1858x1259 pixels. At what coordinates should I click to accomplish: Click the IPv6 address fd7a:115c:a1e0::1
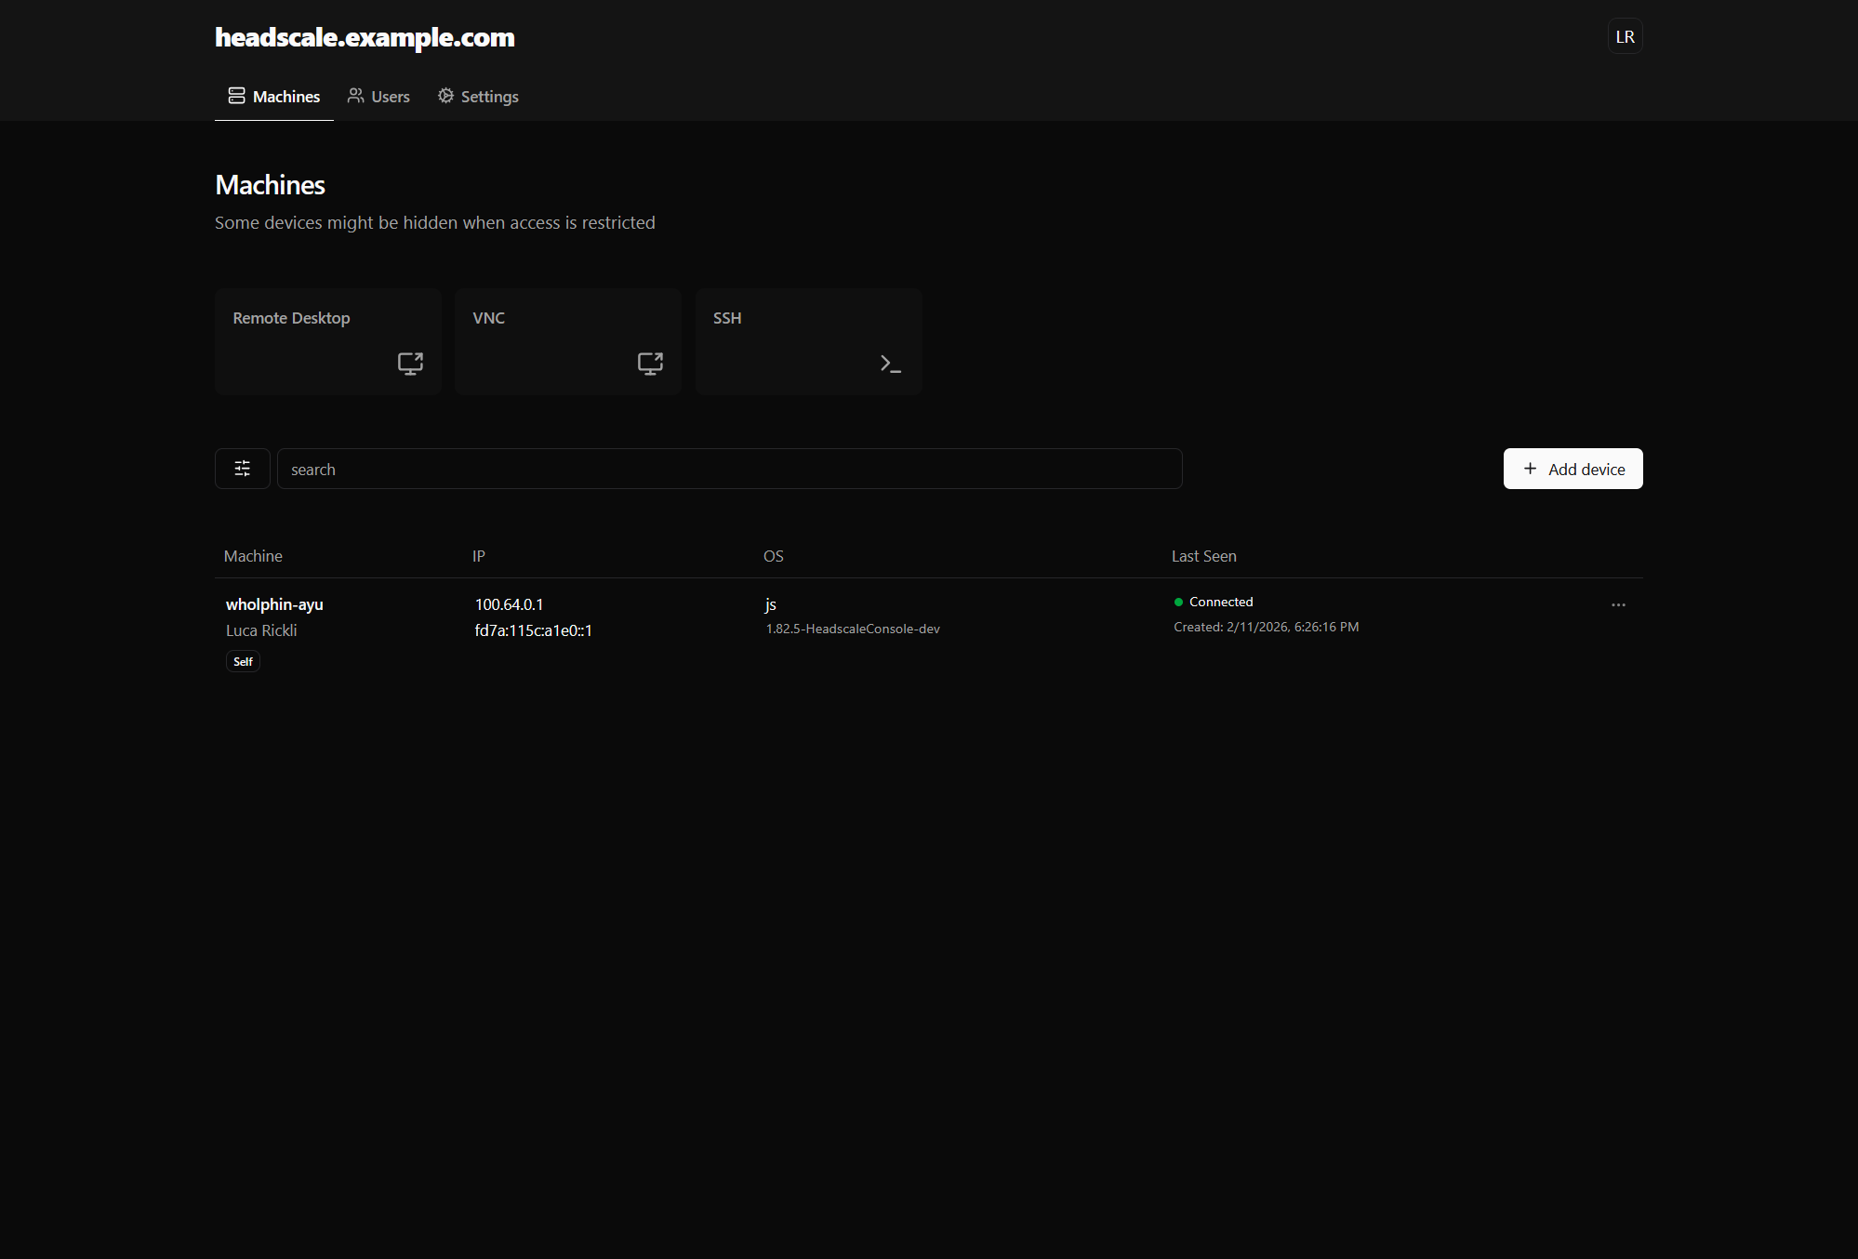tap(533, 630)
